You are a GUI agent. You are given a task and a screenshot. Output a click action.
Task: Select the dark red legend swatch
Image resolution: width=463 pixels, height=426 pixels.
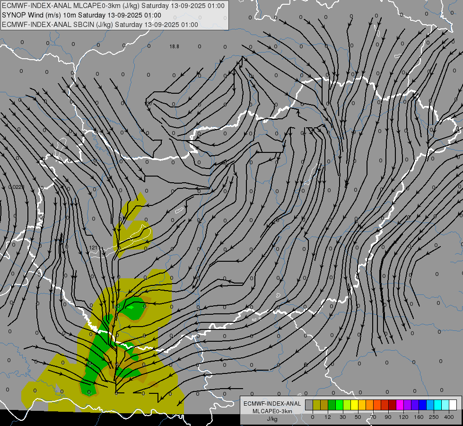pos(393,405)
